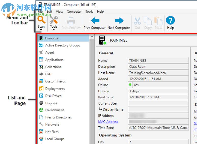This screenshot has height=144, width=197.
Task: Click the Name field showing TRAINING5
Action: tap(158, 60)
